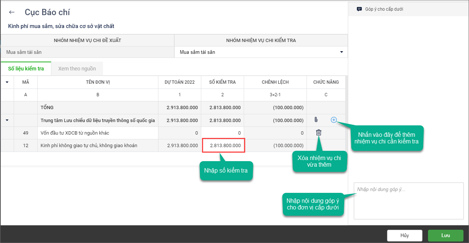469x243 pixels.
Task: Click the Nhập nội dung góp ý text box
Action: (x=408, y=201)
